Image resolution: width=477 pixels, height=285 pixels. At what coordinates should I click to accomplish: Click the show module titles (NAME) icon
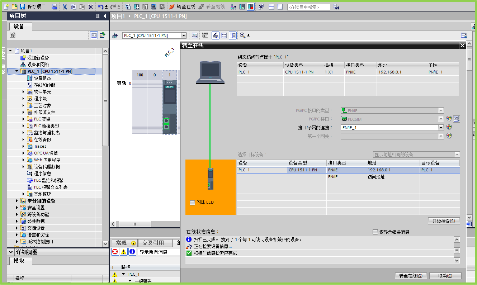205,35
